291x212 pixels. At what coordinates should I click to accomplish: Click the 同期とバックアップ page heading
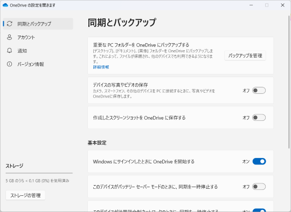122,23
